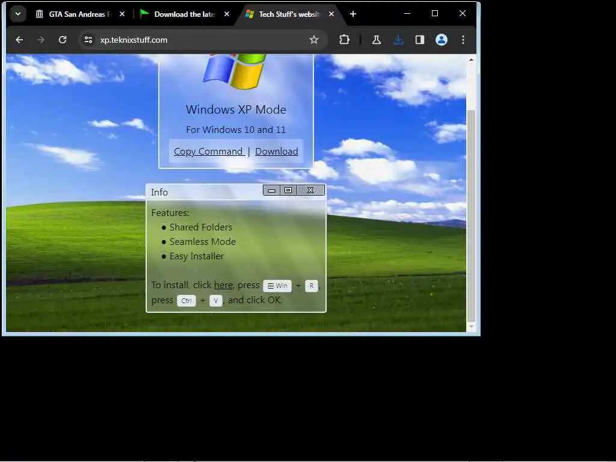Switch to GTA San Andreas tab

pyautogui.click(x=80, y=14)
